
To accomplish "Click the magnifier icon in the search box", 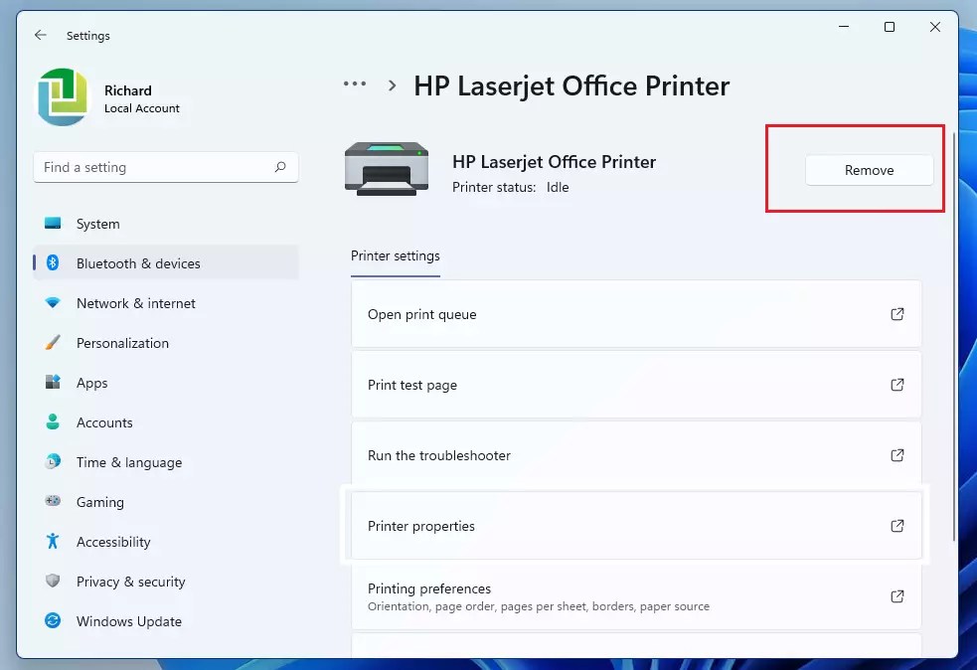I will click(281, 167).
